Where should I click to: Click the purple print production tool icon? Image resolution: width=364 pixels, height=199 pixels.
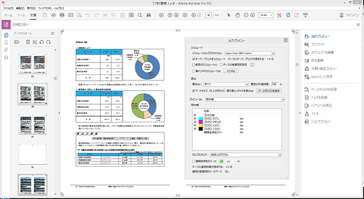(6, 24)
